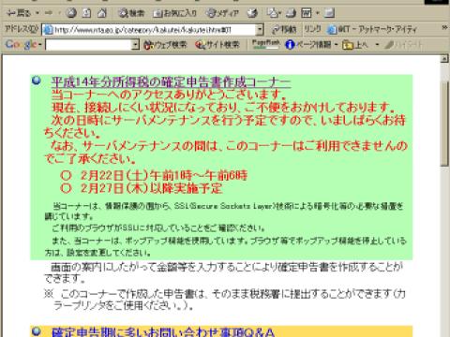Viewport: 450px width, 337px height.
Task: Click the Mail icon in toolbar
Action: (x=274, y=13)
